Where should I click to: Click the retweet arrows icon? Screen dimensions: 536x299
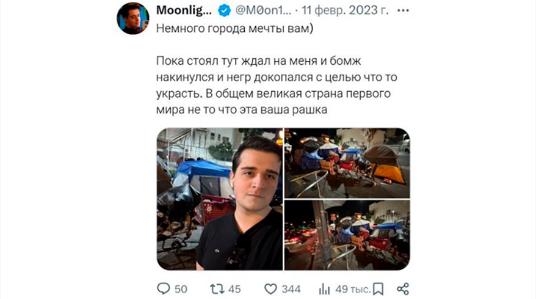pyautogui.click(x=217, y=289)
